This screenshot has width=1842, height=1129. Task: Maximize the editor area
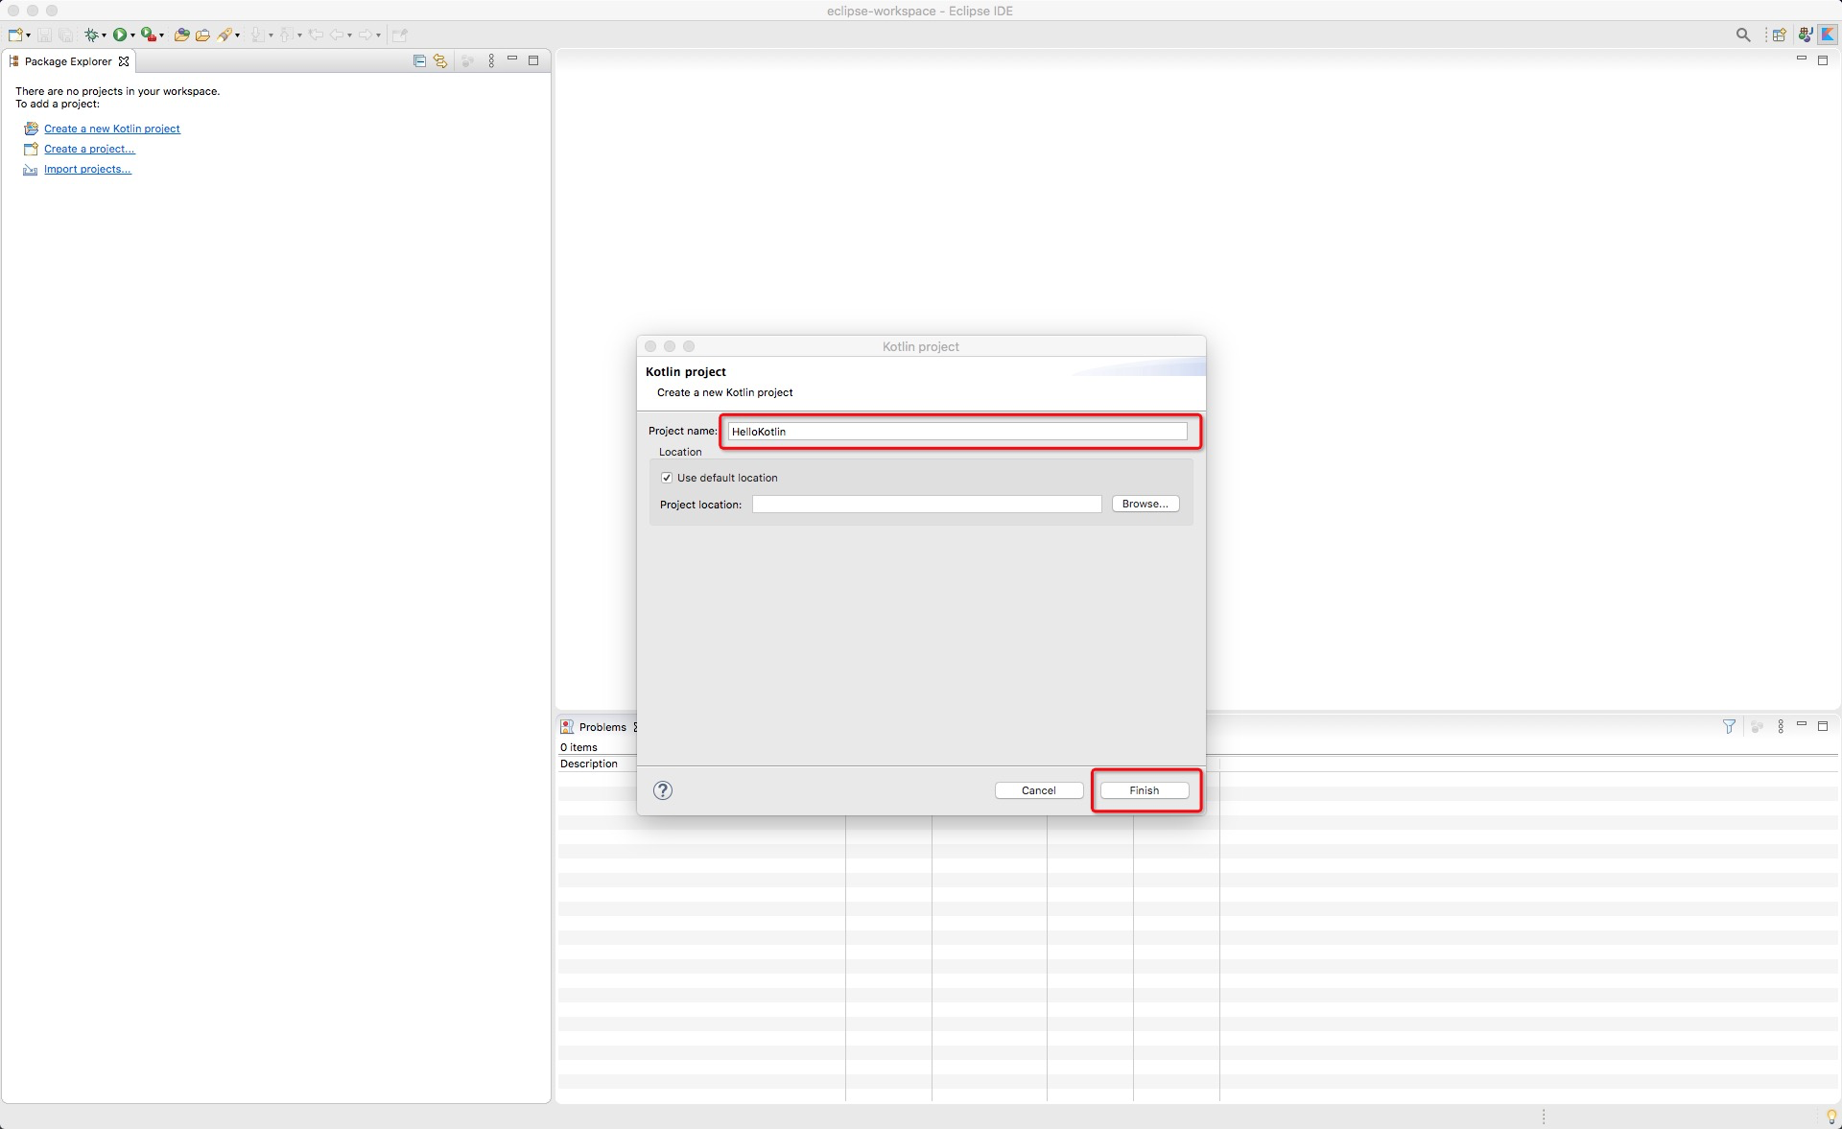coord(1823,60)
